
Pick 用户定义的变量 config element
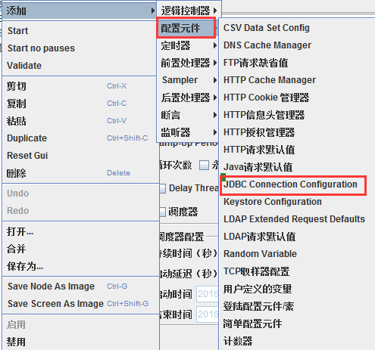(258, 289)
